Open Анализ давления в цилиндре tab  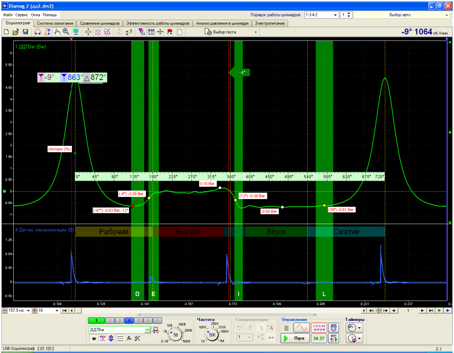[x=222, y=23]
